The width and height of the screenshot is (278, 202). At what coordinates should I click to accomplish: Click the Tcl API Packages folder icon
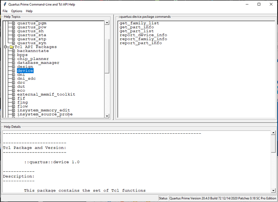pos(11,47)
